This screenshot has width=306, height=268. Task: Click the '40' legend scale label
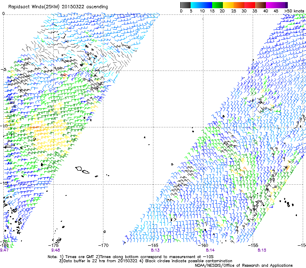pos(265,11)
